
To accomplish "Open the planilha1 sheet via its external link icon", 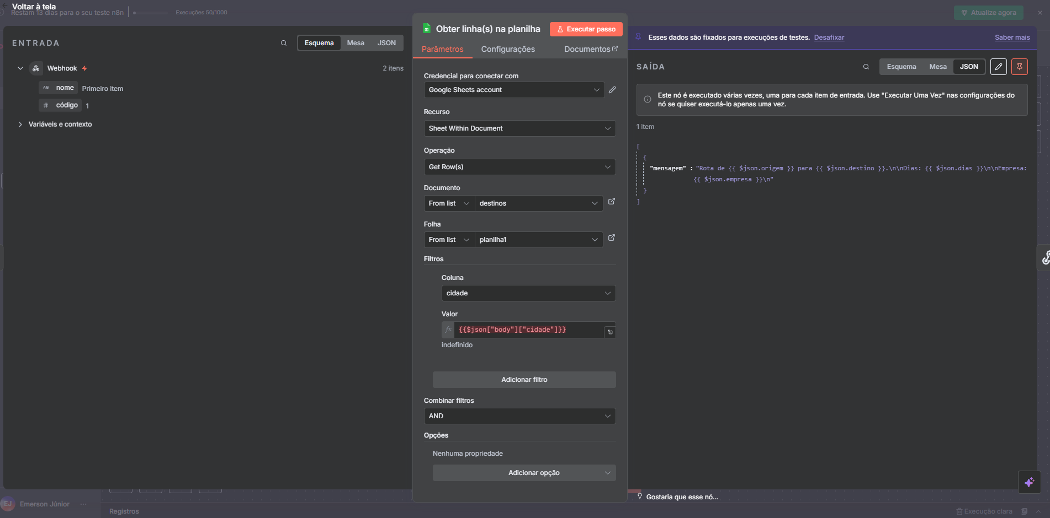I will (612, 238).
